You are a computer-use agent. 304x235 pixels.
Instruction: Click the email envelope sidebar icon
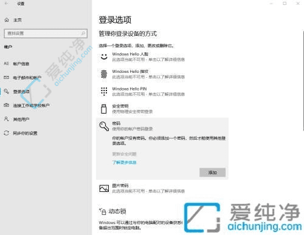7,78
